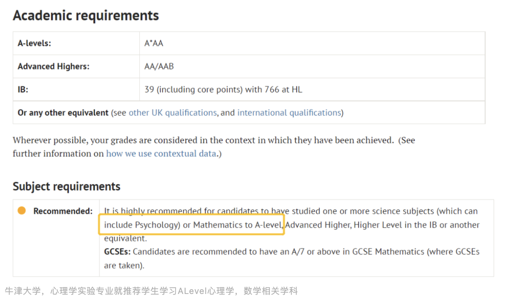The width and height of the screenshot is (518, 307).
Task: Open the 'international qualifications' link
Action: pyautogui.click(x=289, y=113)
